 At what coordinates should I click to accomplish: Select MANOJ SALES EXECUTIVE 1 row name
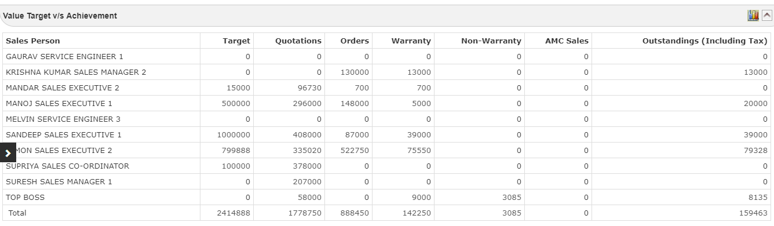click(x=59, y=103)
